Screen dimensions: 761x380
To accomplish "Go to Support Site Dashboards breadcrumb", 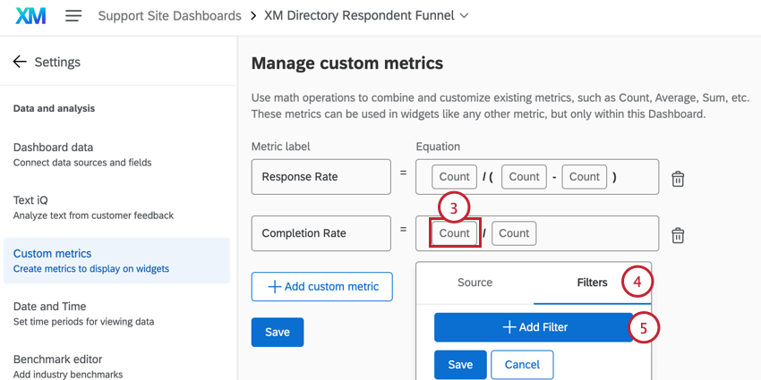I will [x=169, y=16].
